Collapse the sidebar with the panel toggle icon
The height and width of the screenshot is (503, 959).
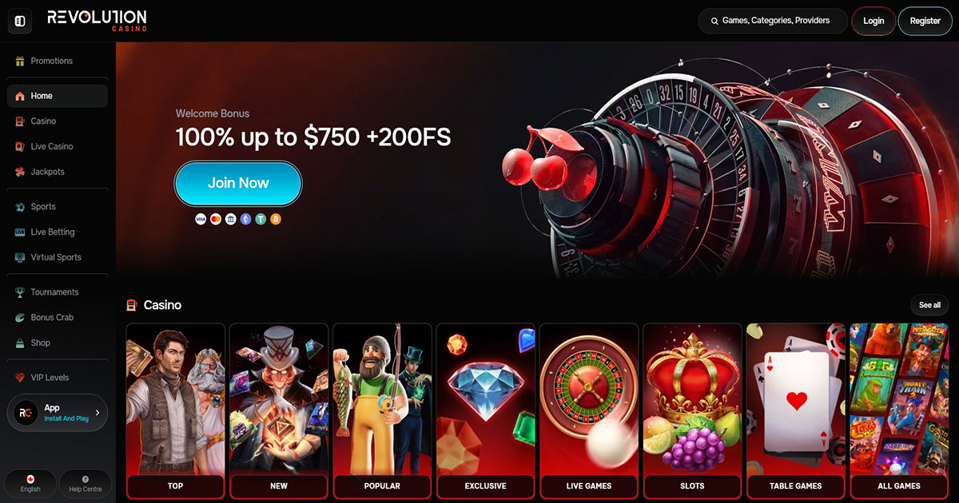coord(20,21)
